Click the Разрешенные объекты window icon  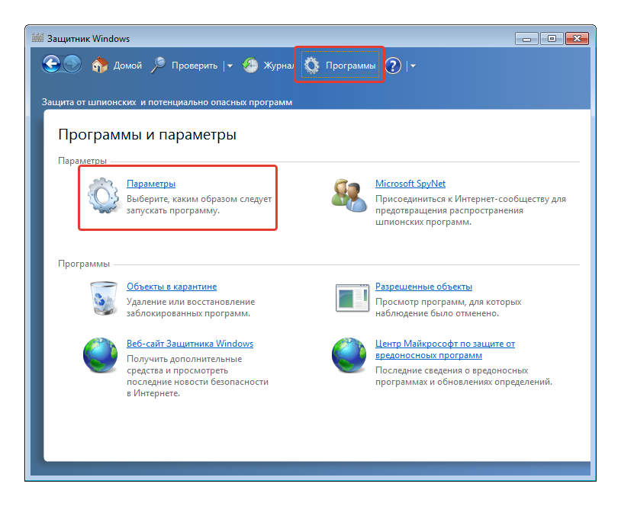[x=352, y=298]
